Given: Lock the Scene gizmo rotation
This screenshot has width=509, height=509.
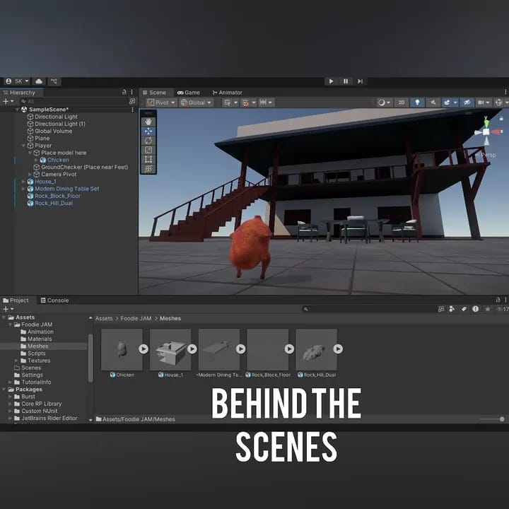Looking at the screenshot, I should coord(501,119).
